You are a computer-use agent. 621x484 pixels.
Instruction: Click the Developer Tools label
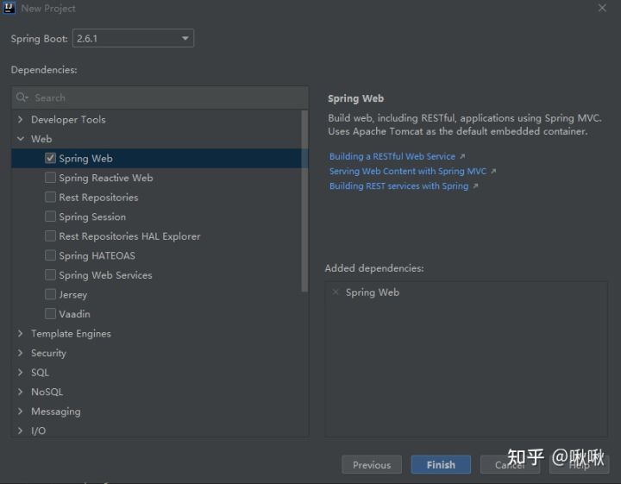(x=68, y=119)
